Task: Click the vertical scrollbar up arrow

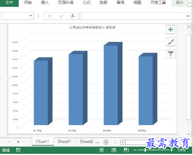Action: (x=188, y=26)
